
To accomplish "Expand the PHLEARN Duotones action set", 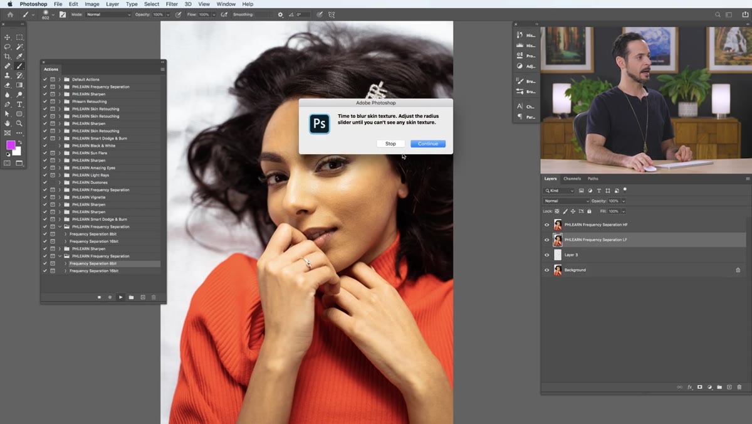I will pos(60,183).
